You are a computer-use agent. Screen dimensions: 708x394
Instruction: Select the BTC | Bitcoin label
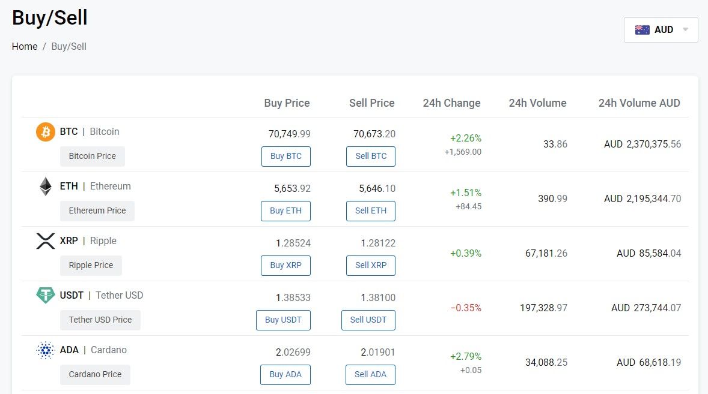point(90,131)
